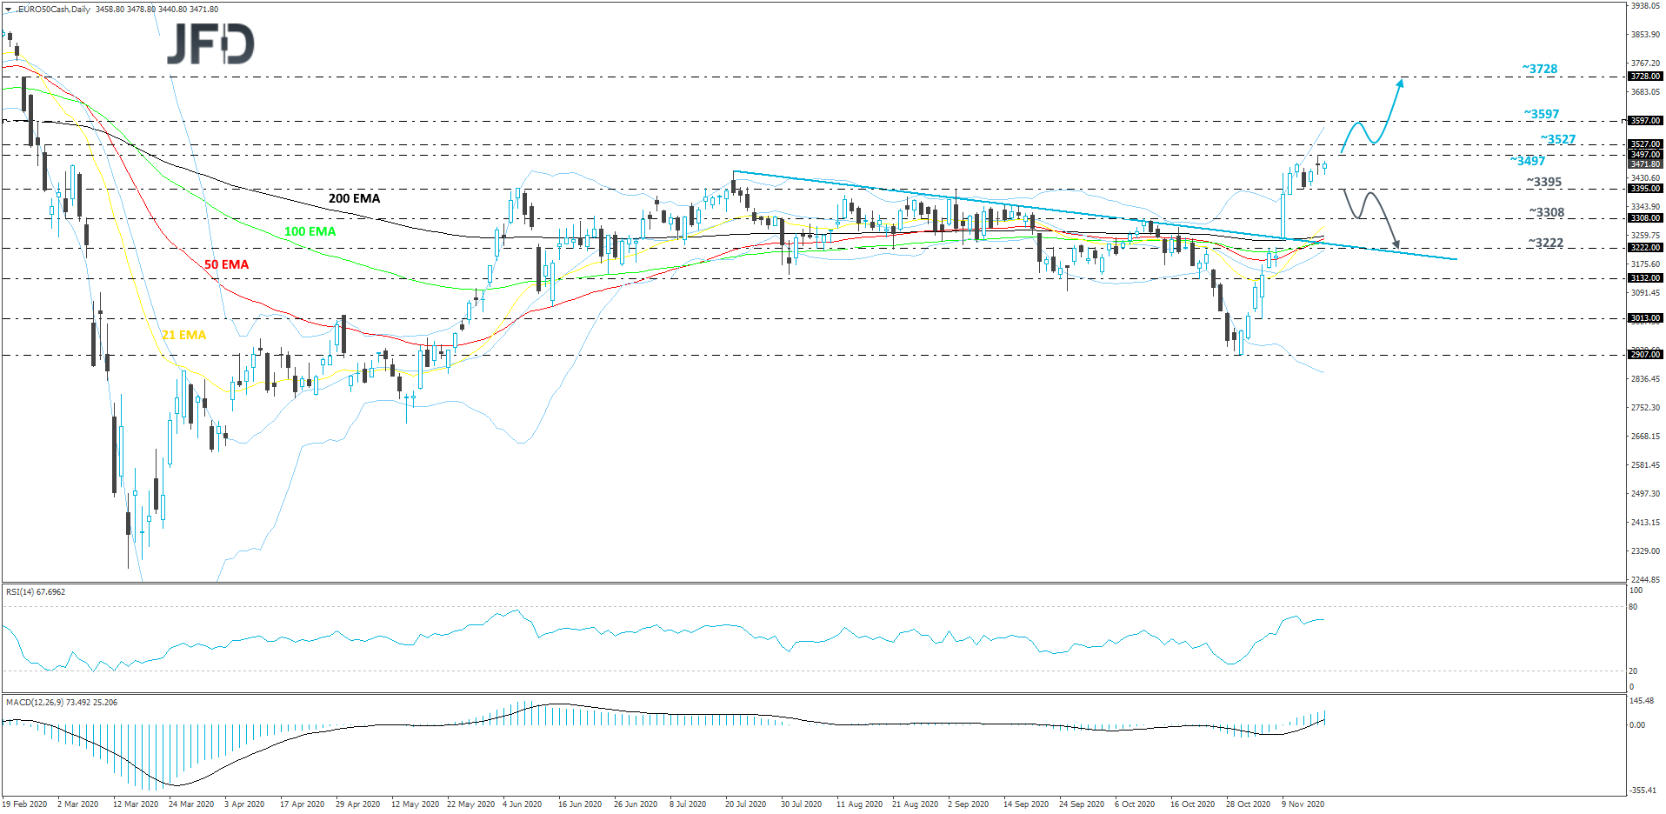Click the 12 May 2020 date label
The height and width of the screenshot is (814, 1666).
(x=415, y=804)
